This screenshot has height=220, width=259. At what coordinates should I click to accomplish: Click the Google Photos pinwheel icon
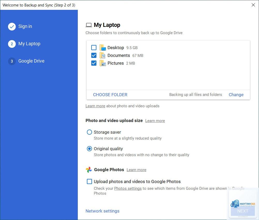tap(89, 170)
